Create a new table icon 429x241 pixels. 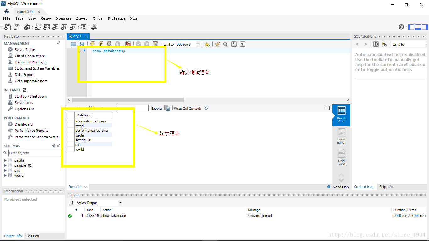pos(46,27)
